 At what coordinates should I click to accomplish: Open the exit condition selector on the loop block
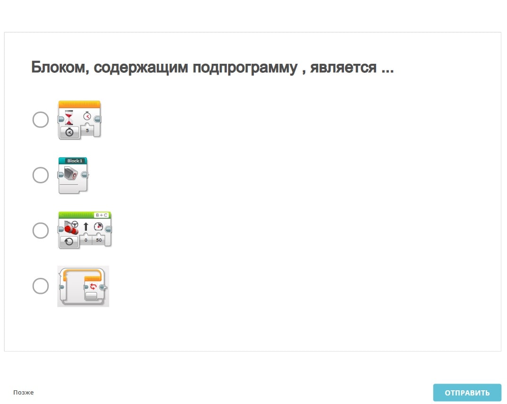pyautogui.click(x=91, y=296)
